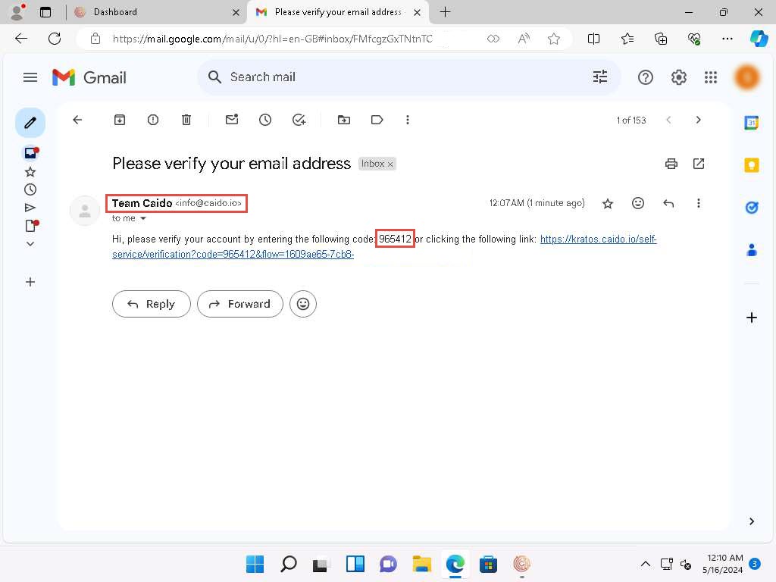776x582 pixels.
Task: Click the Reply button
Action: pyautogui.click(x=151, y=304)
